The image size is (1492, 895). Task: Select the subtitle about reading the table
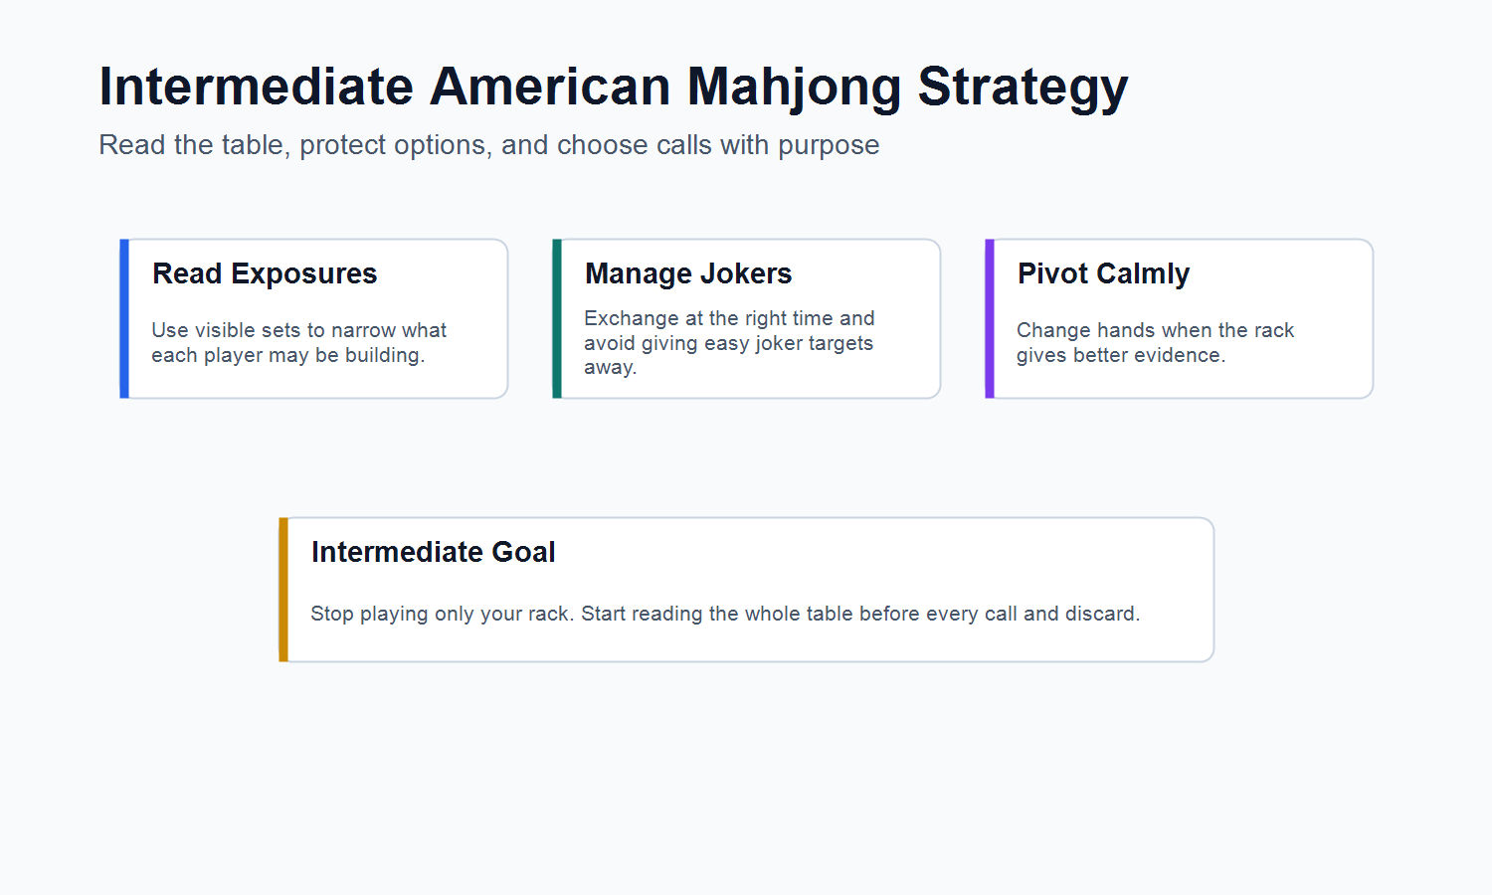[x=489, y=145]
